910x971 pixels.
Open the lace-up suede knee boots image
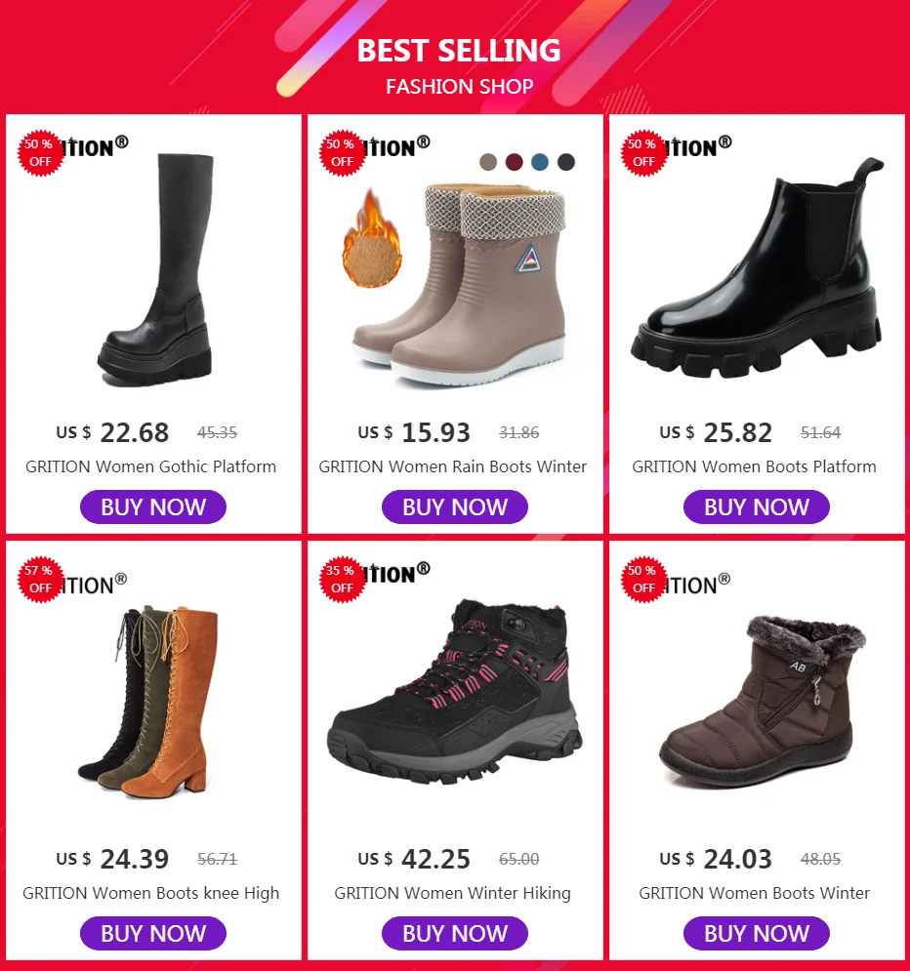point(148,703)
